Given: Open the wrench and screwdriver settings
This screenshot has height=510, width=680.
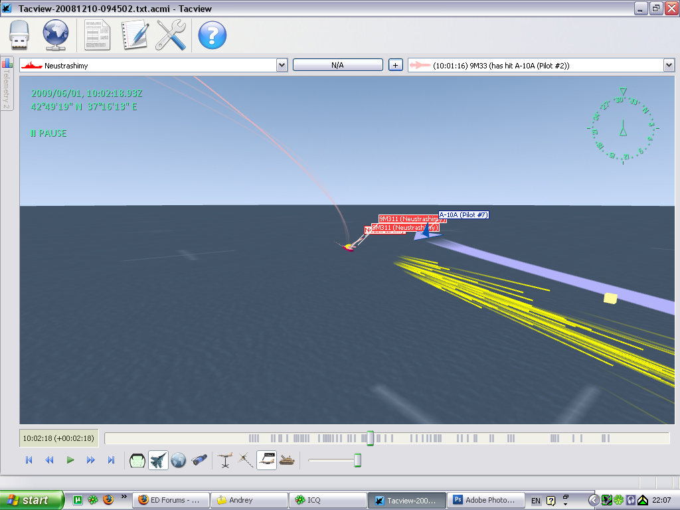Looking at the screenshot, I should (x=171, y=35).
